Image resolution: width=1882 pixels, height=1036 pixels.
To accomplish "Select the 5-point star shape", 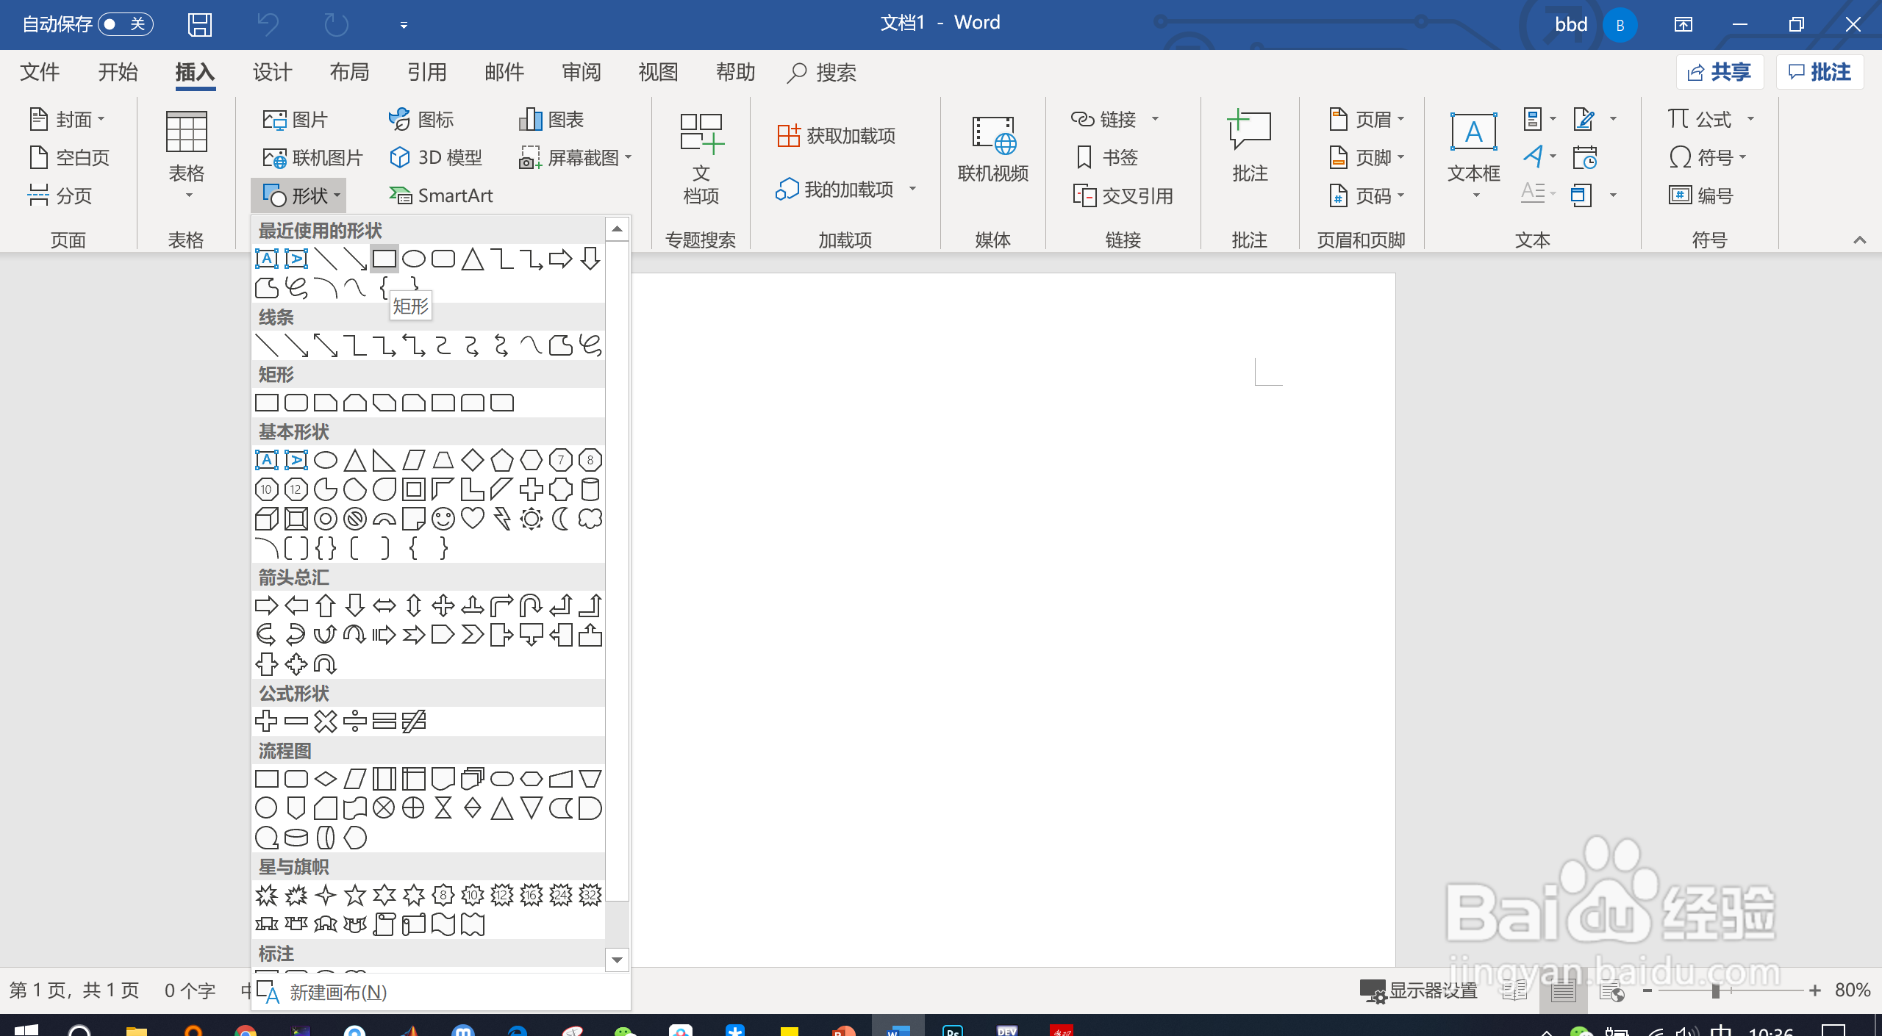I will pos(355,895).
